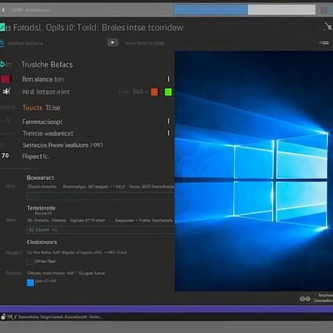Select the Settecise Fnoro leofluors entry
The image size is (333, 333).
coord(62,145)
